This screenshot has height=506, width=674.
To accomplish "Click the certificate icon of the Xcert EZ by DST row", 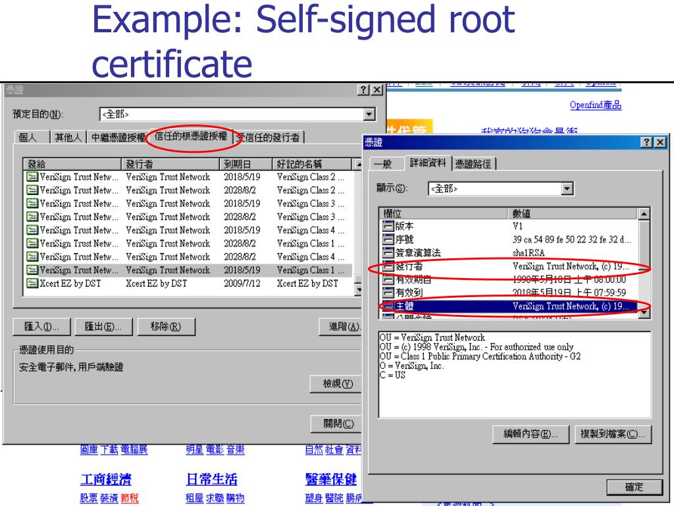I will [x=32, y=283].
